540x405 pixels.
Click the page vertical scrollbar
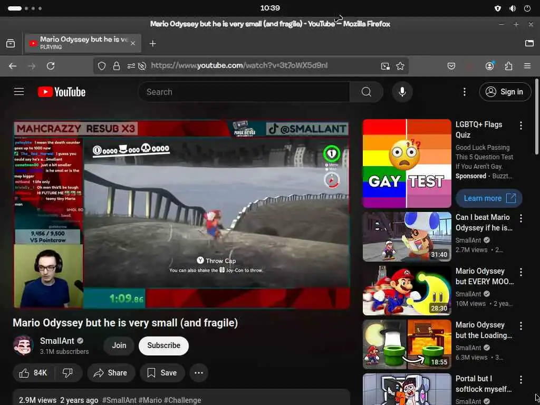pyautogui.click(x=537, y=117)
